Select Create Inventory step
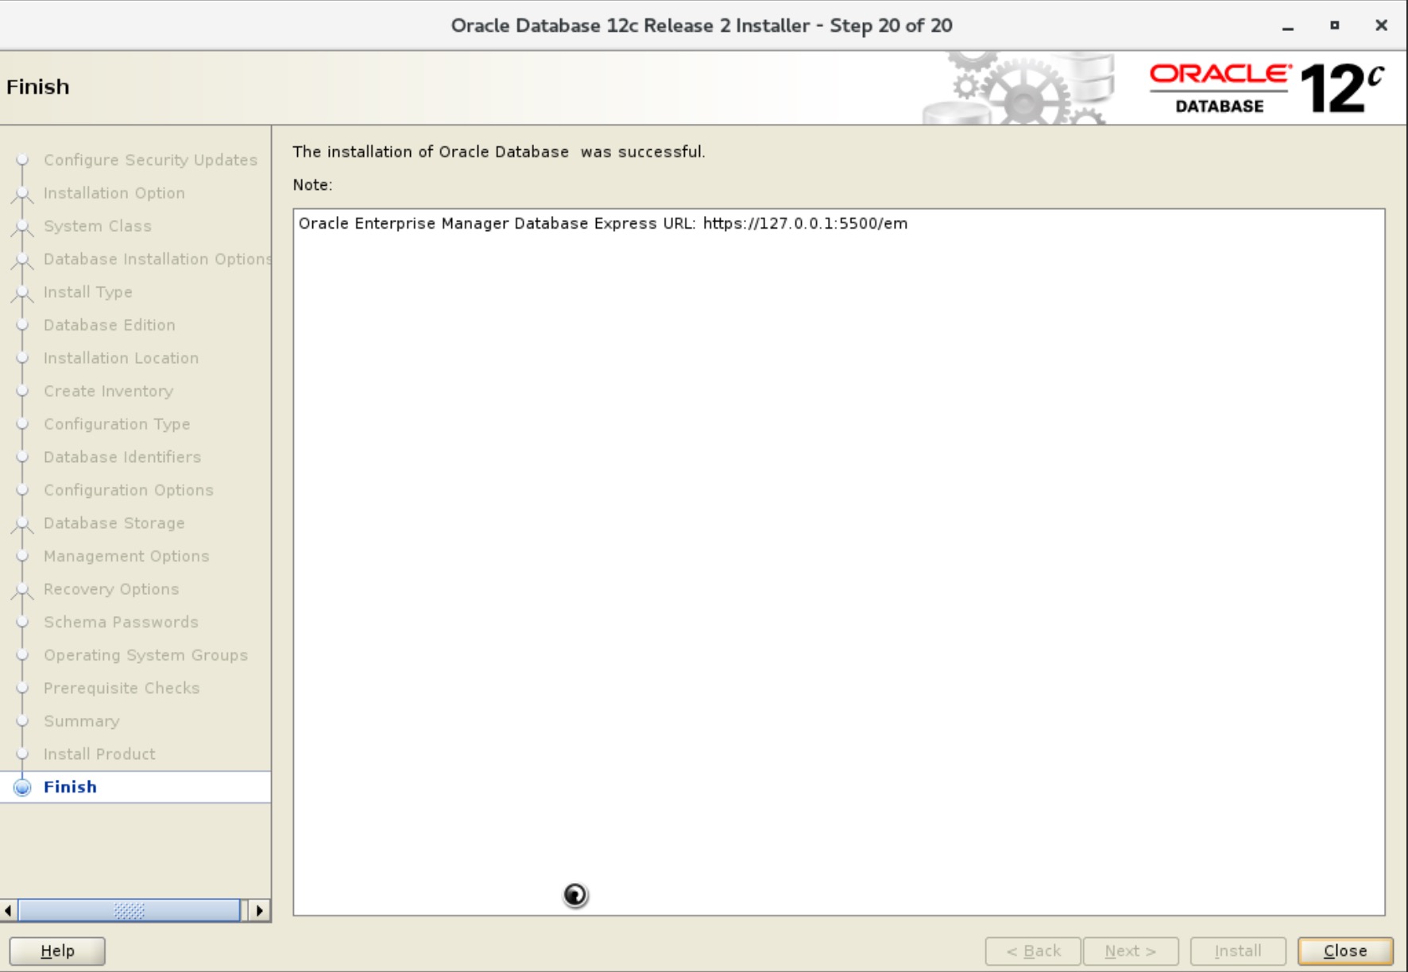The height and width of the screenshot is (972, 1408). (108, 391)
